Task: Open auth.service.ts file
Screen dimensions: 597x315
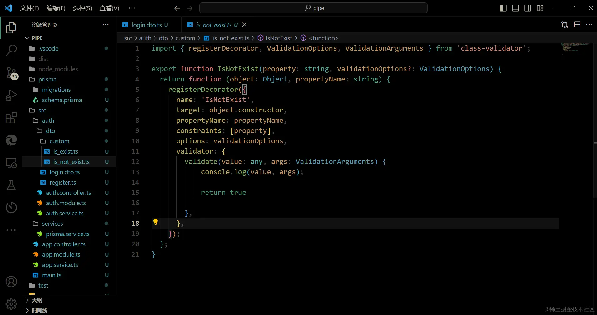Action: [69, 213]
